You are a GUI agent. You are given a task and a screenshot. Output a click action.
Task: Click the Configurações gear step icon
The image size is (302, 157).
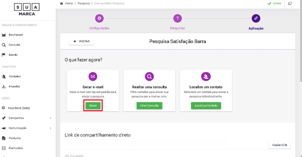coord(99,18)
